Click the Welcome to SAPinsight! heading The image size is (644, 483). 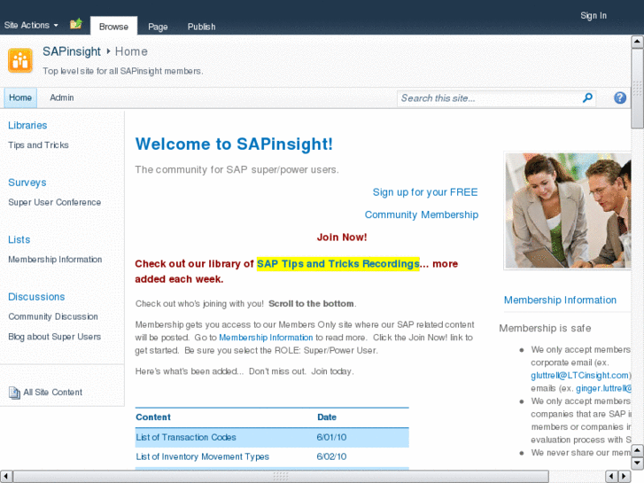click(x=234, y=144)
